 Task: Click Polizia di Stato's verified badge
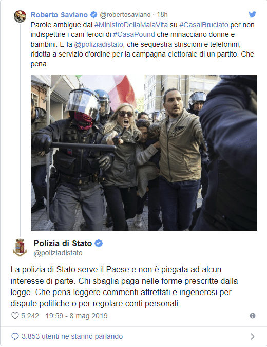[99, 243]
